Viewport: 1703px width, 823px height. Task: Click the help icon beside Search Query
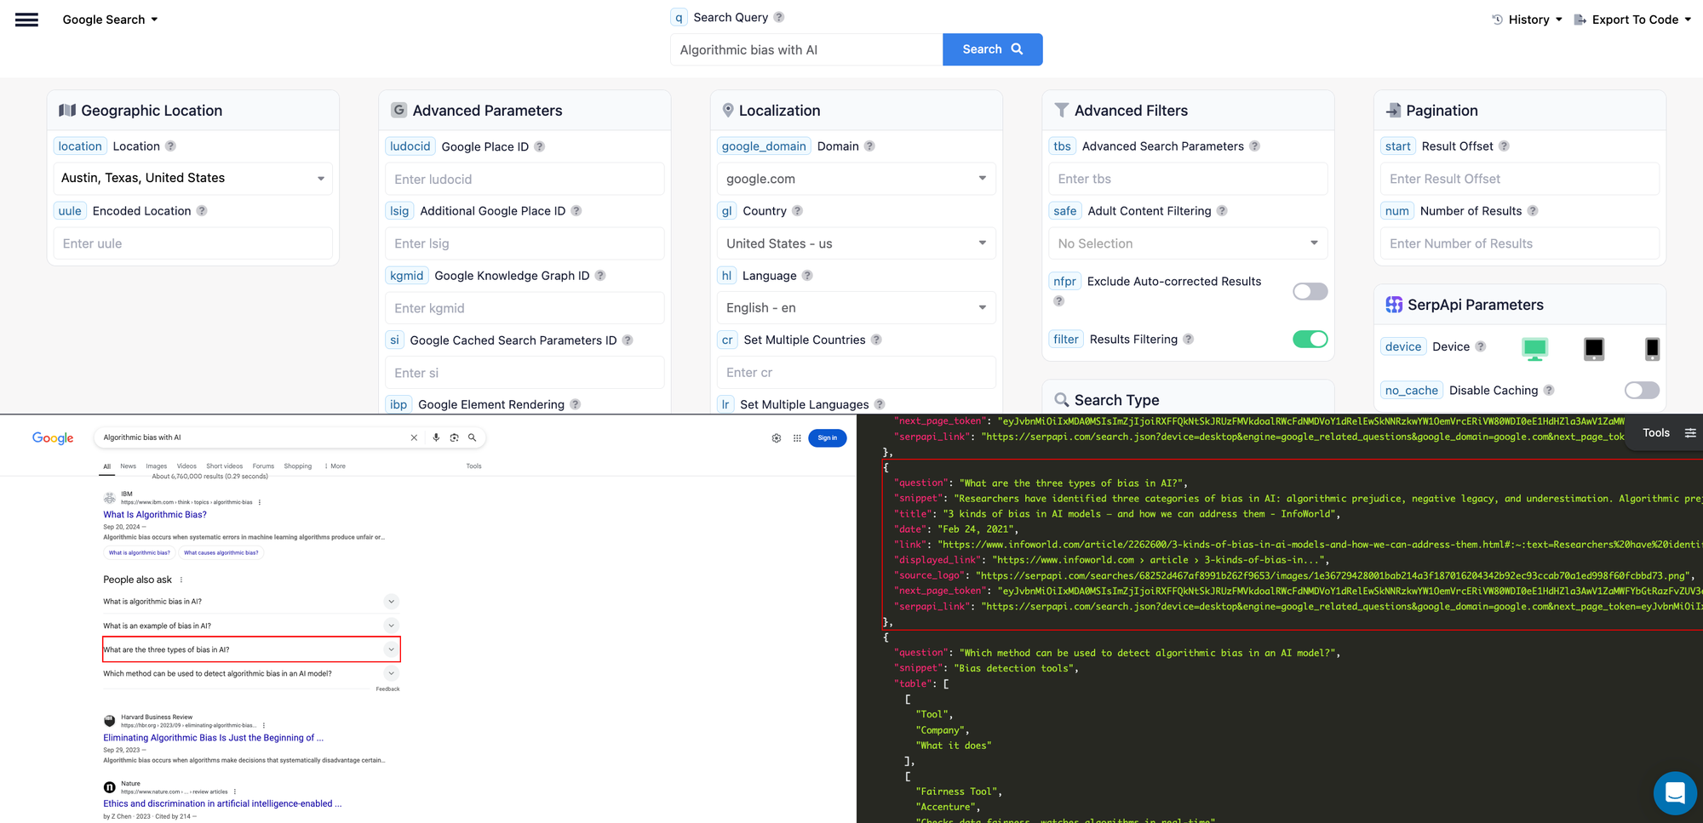(779, 17)
